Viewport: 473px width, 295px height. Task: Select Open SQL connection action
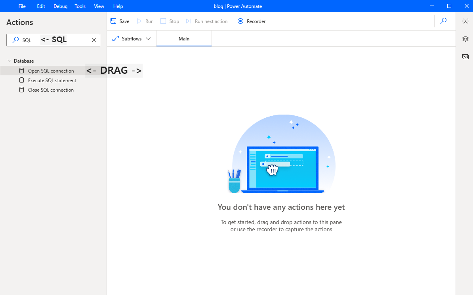click(51, 71)
